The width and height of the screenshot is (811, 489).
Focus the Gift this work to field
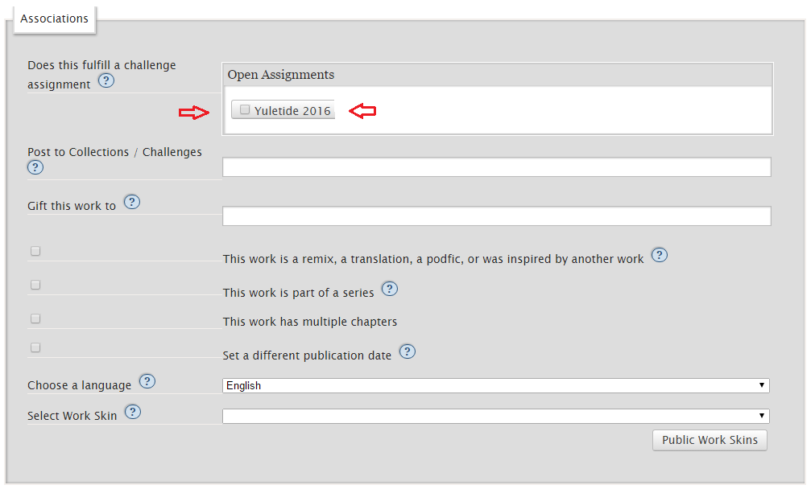(497, 216)
